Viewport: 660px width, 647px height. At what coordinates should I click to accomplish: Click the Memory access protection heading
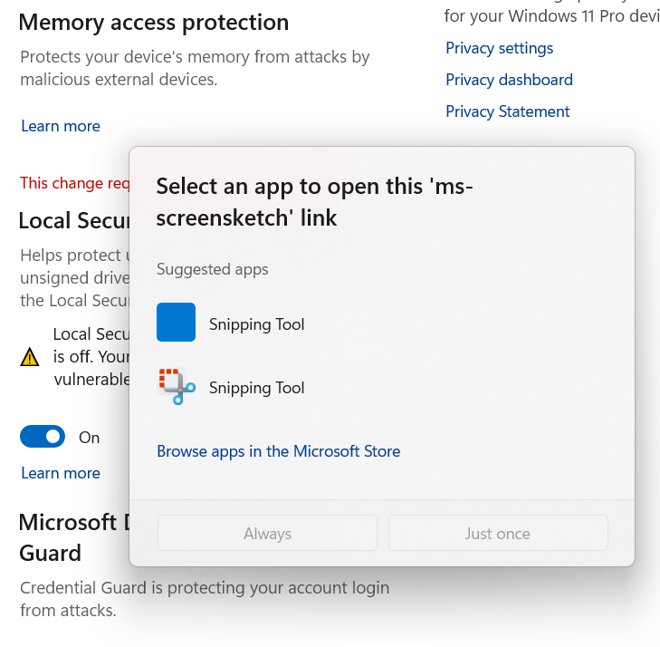pos(154,23)
